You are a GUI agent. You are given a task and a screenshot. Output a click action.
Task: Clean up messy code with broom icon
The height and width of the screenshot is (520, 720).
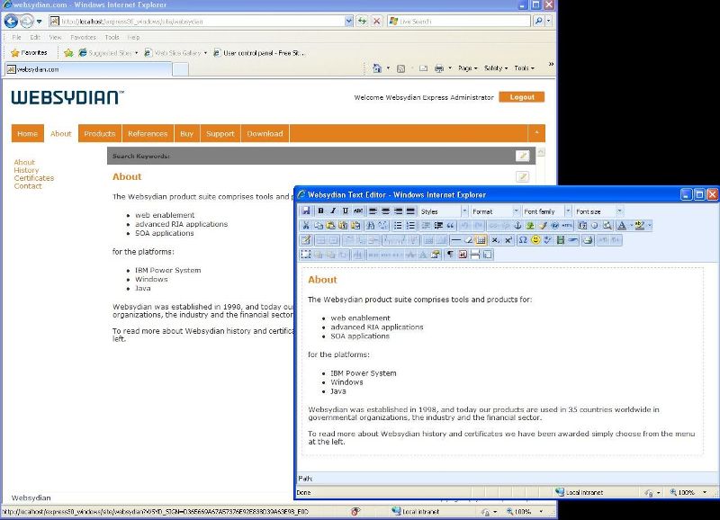coord(543,225)
